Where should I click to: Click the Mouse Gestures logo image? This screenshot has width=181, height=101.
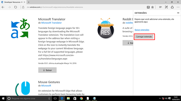[22, 88]
